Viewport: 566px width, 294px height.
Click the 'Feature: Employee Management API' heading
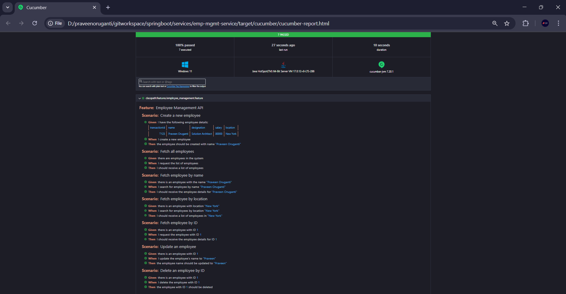click(x=171, y=108)
